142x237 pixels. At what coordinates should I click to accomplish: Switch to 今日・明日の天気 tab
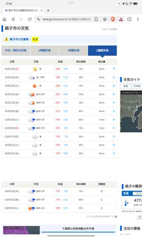(x=16, y=50)
